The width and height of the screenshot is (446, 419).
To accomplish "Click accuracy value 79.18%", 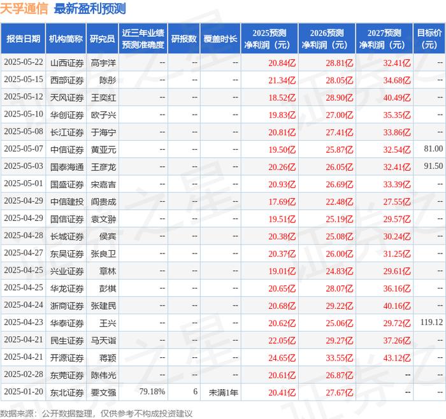I will pyautogui.click(x=152, y=392).
